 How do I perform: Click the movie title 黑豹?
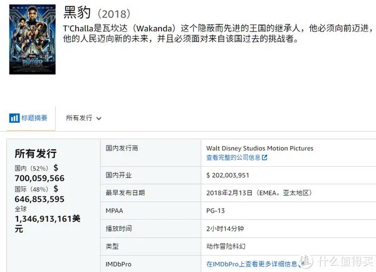pyautogui.click(x=77, y=13)
